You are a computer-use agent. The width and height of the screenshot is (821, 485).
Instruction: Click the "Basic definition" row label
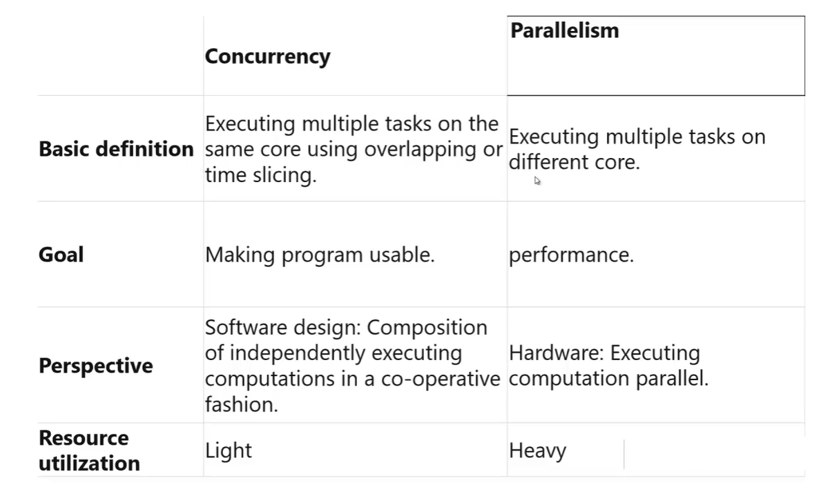pyautogui.click(x=116, y=149)
